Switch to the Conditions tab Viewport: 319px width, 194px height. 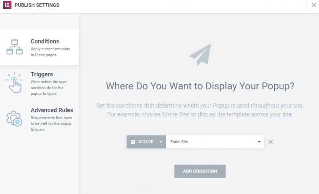[x=45, y=41]
